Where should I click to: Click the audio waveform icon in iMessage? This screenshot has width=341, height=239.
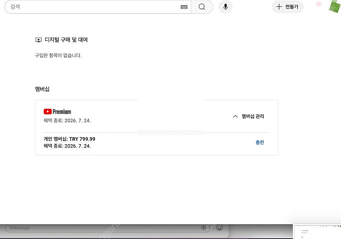204,227
